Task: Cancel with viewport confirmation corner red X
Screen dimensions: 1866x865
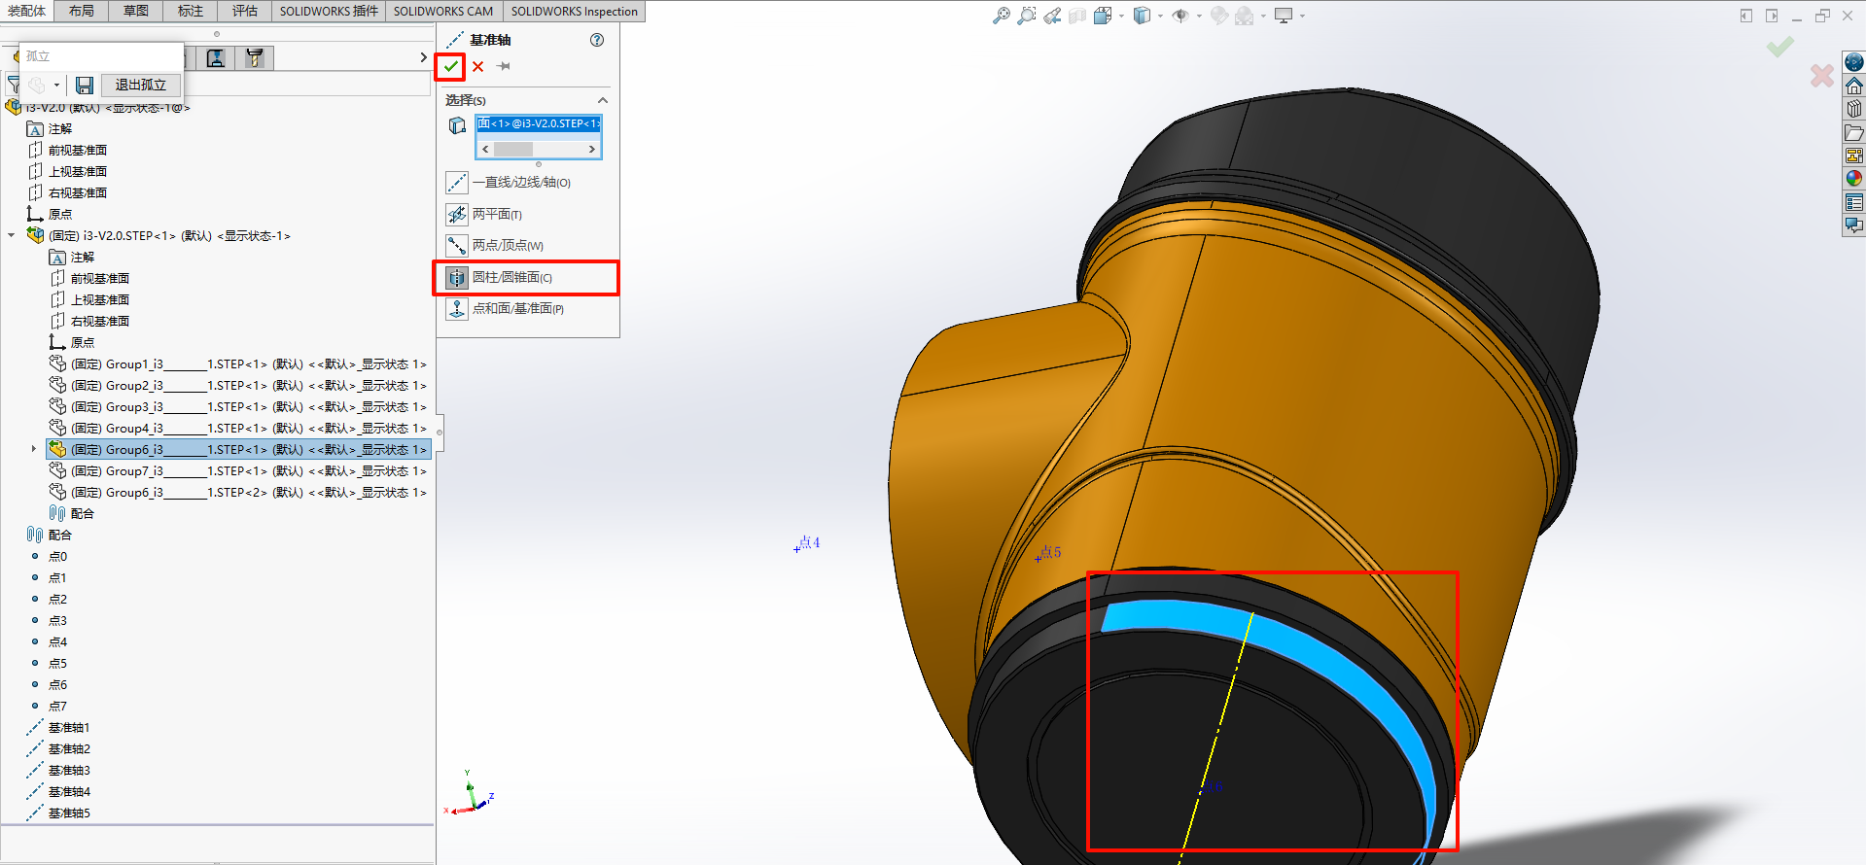Action: click(x=1822, y=76)
